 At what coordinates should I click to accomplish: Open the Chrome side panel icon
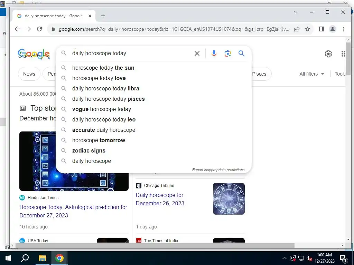[322, 29]
